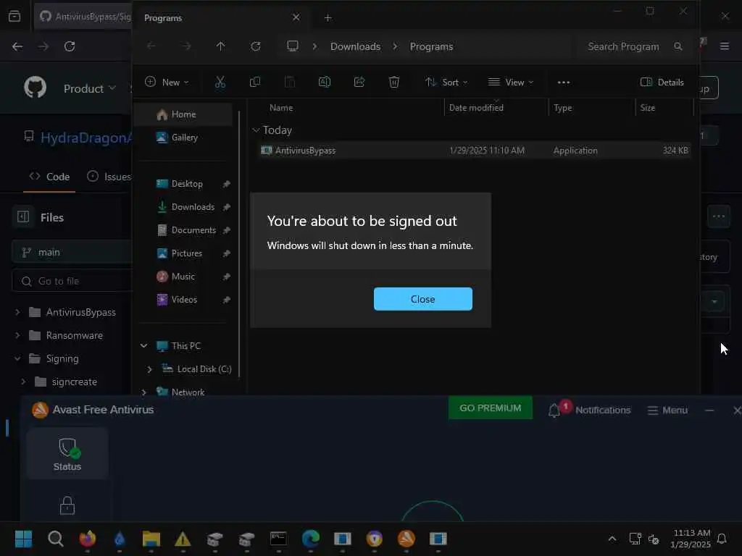Expand the Local Disk (C:) node

pyautogui.click(x=149, y=369)
